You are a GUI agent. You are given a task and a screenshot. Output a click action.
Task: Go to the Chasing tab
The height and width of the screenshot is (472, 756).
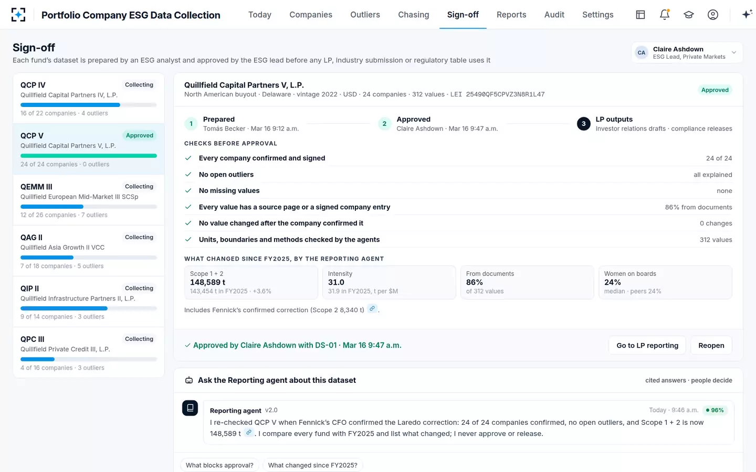tap(414, 15)
